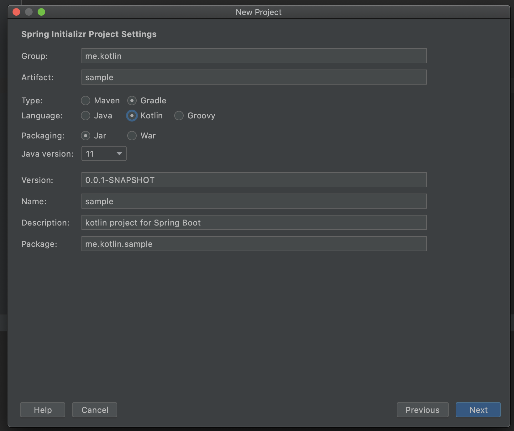Open the Java version dropdown

104,153
